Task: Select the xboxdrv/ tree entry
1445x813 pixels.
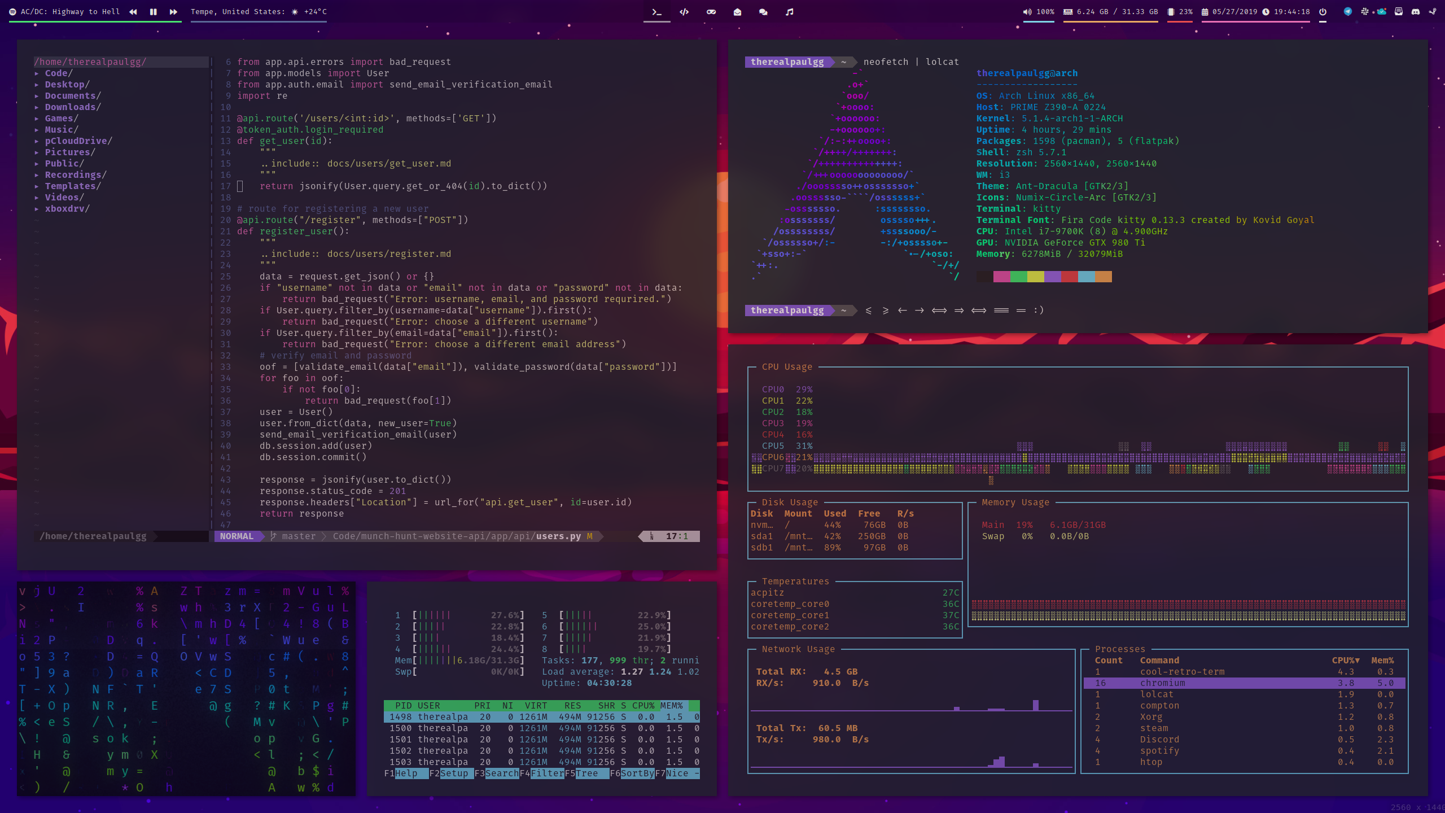Action: tap(67, 209)
